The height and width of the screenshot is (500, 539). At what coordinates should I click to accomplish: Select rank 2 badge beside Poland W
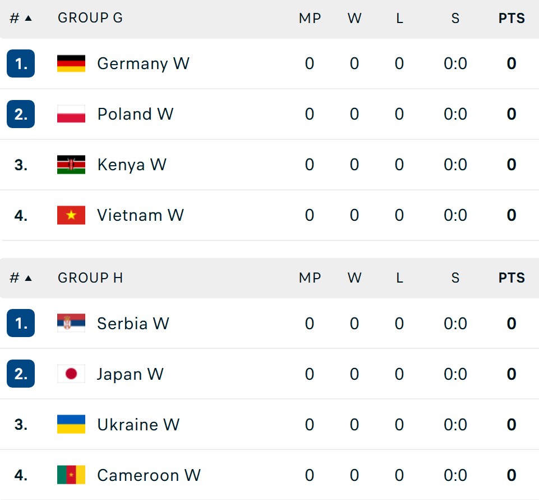point(21,114)
